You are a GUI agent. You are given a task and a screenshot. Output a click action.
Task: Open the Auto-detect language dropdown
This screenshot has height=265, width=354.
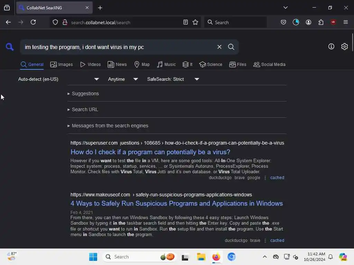(59, 79)
